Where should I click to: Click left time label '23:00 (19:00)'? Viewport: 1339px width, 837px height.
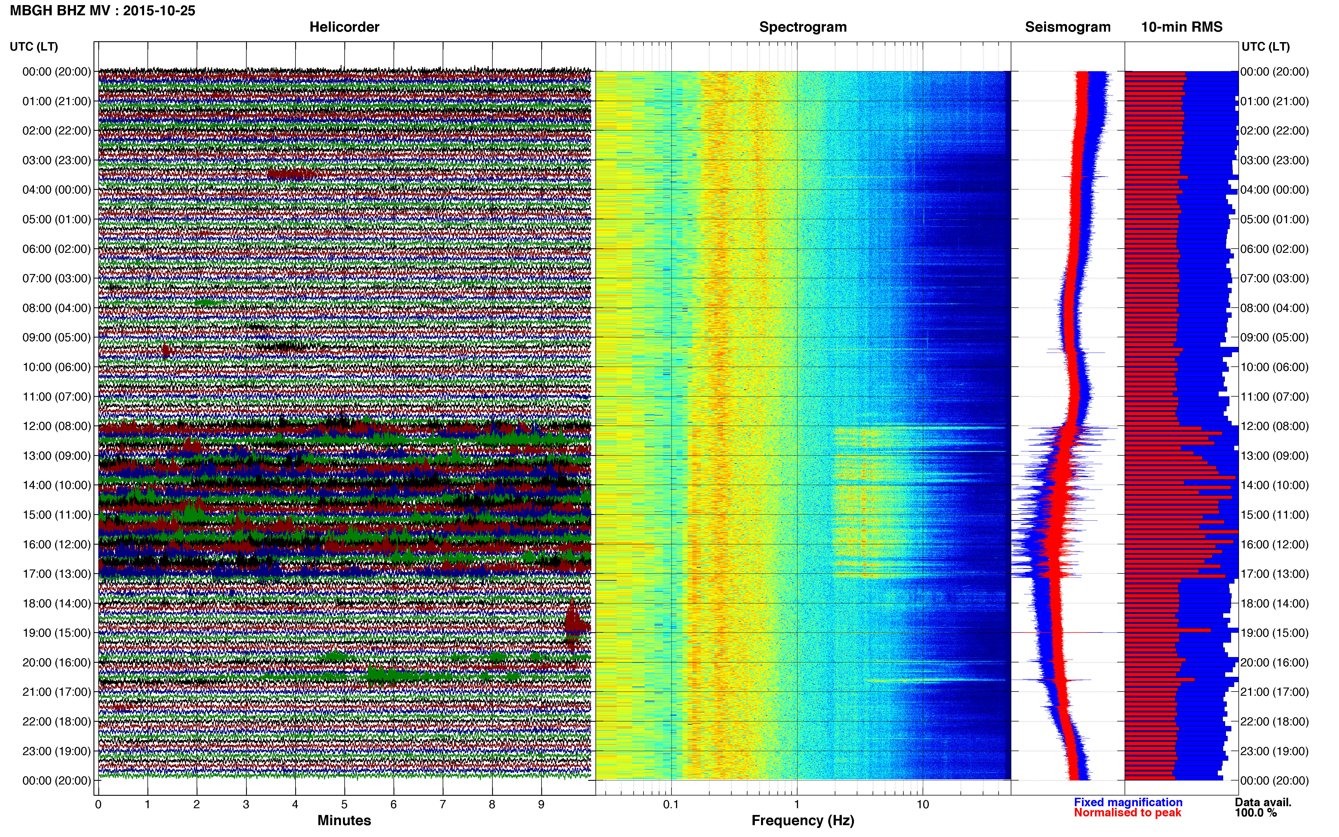(x=56, y=751)
